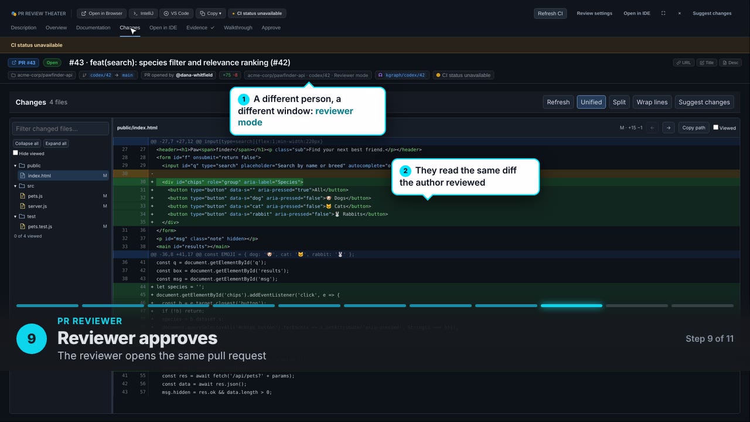Click Refresh in the Changes header
Viewport: 750px width, 422px height.
coord(558,102)
